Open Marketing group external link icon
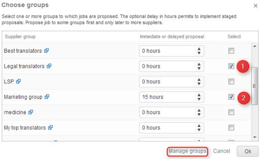This screenshot has height=159, width=260. pos(47,97)
